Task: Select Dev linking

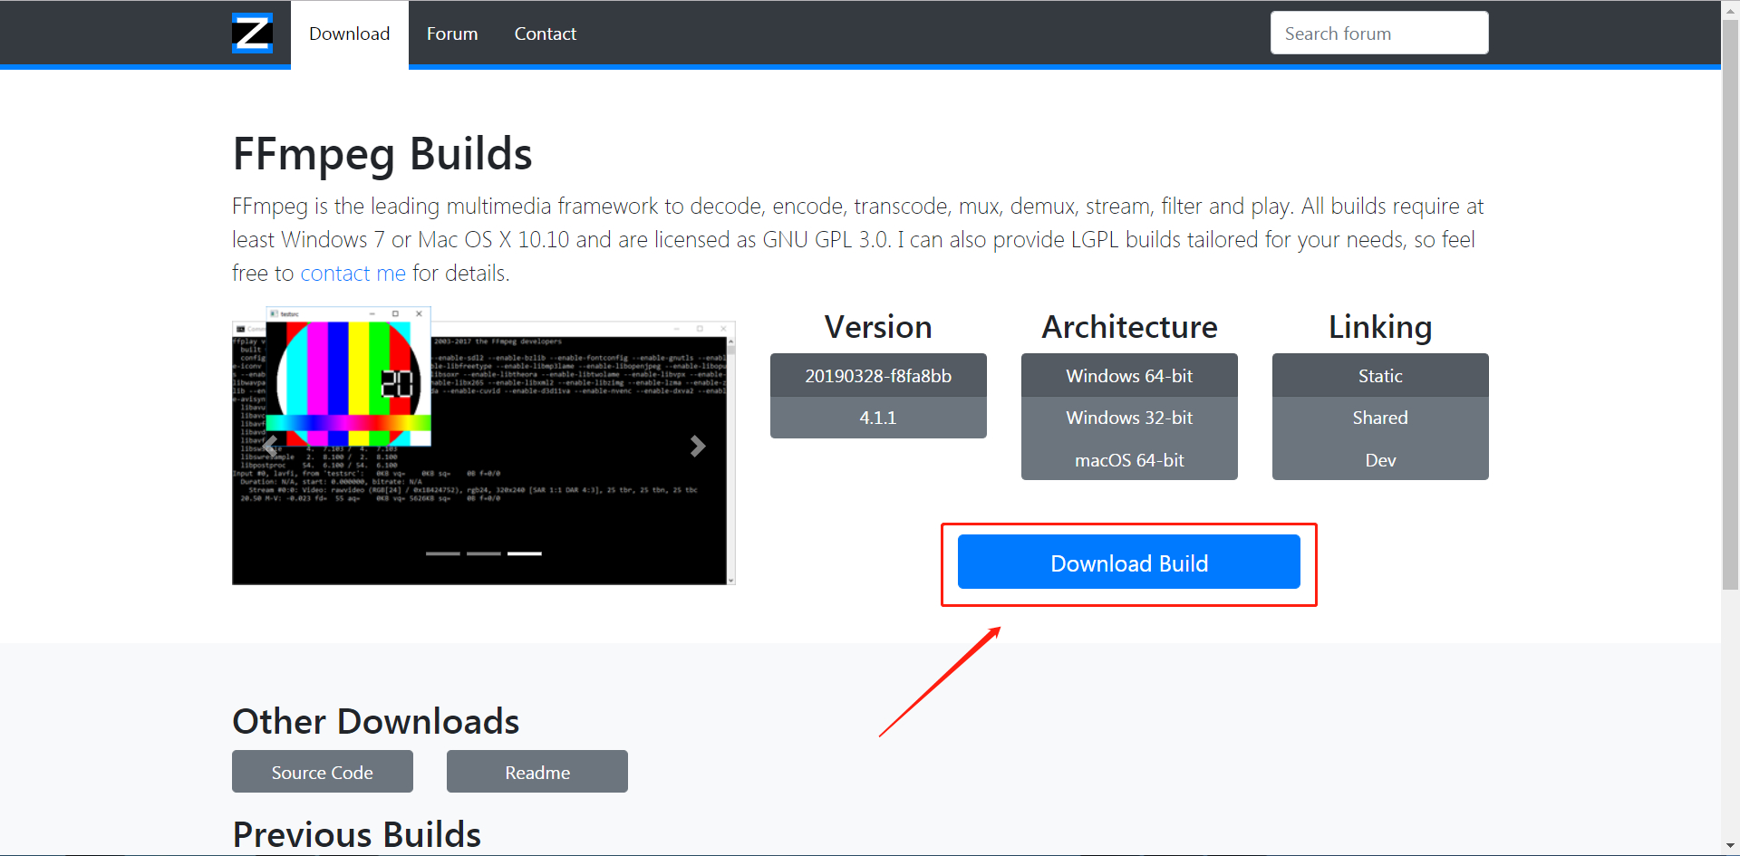Action: click(x=1380, y=459)
